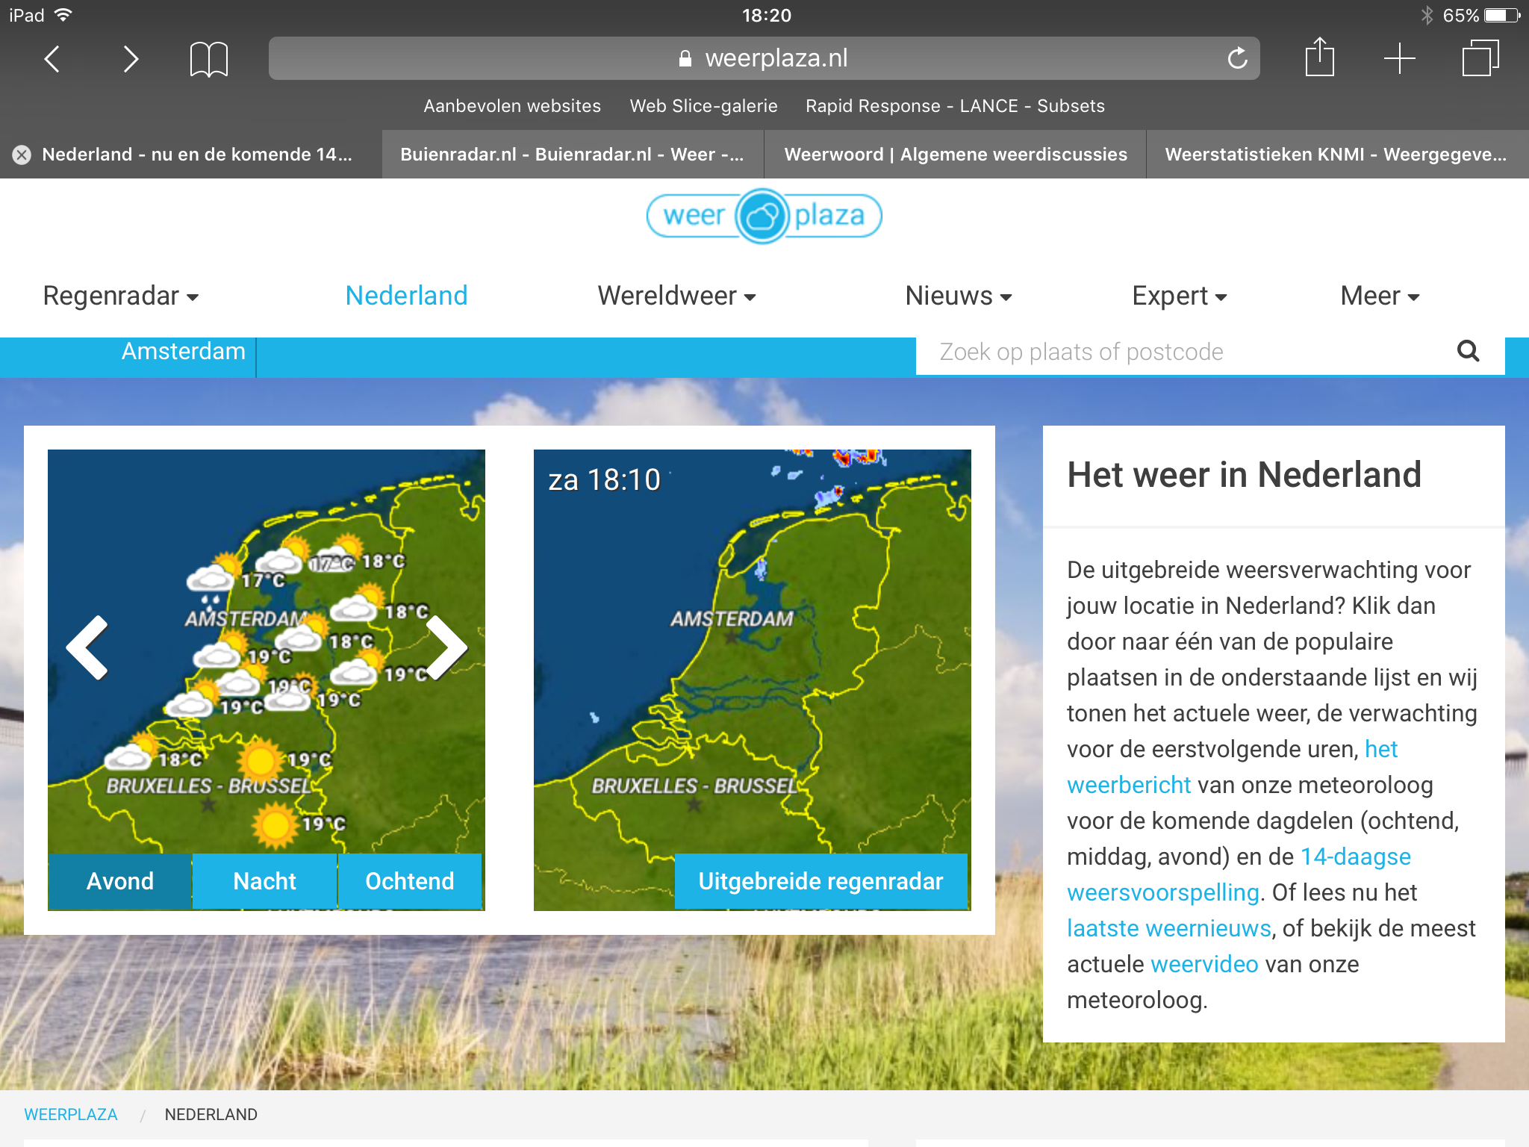The width and height of the screenshot is (1529, 1147).
Task: Open Uitgebreide regenradar
Action: [820, 881]
